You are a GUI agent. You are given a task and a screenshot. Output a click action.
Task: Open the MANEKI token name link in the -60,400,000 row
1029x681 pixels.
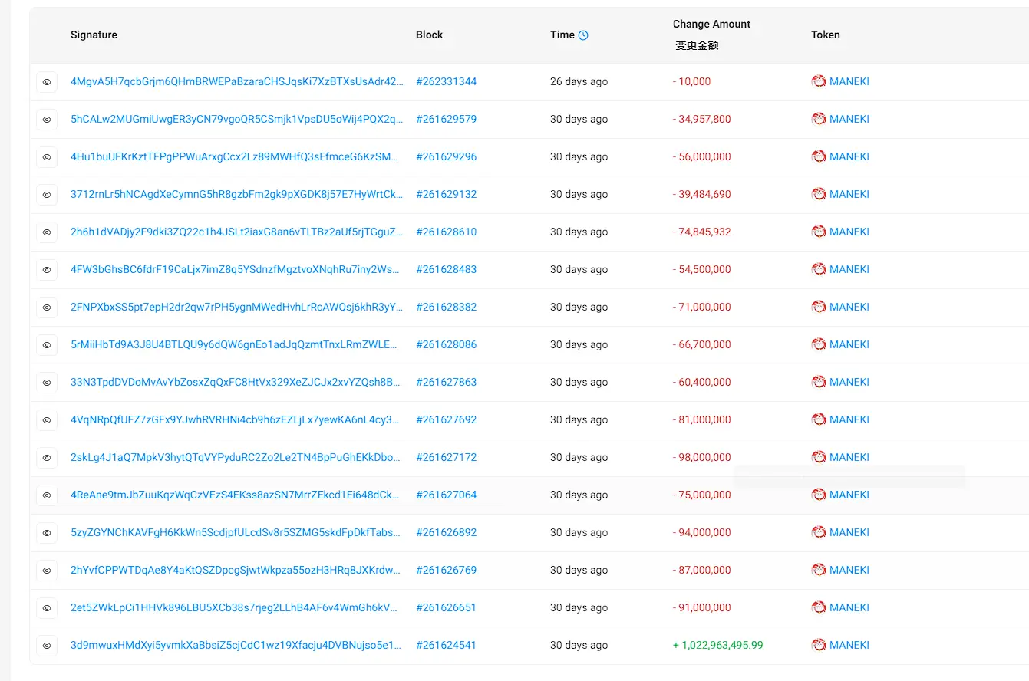tap(849, 382)
